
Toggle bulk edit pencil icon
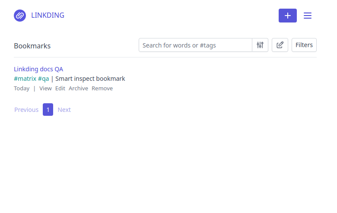[280, 45]
